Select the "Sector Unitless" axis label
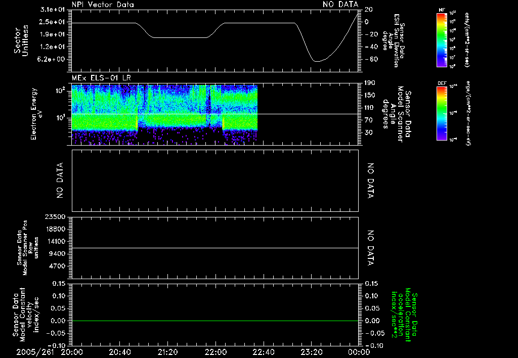518x358 pixels. pyautogui.click(x=21, y=40)
